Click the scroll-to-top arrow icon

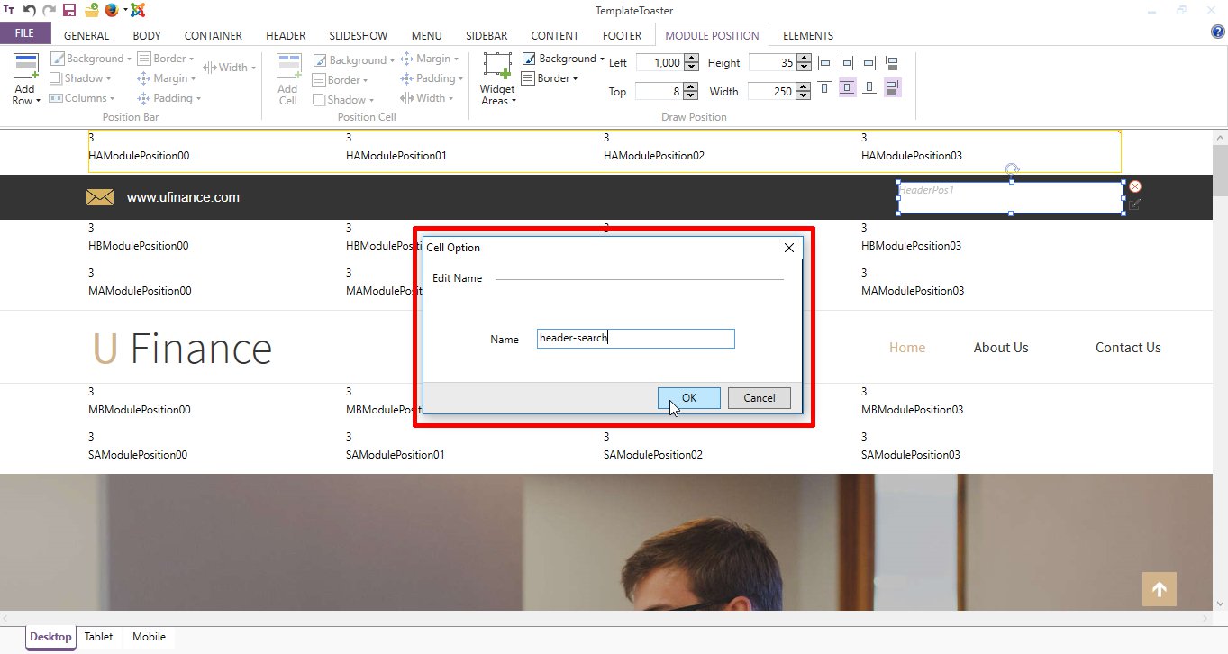[1159, 590]
